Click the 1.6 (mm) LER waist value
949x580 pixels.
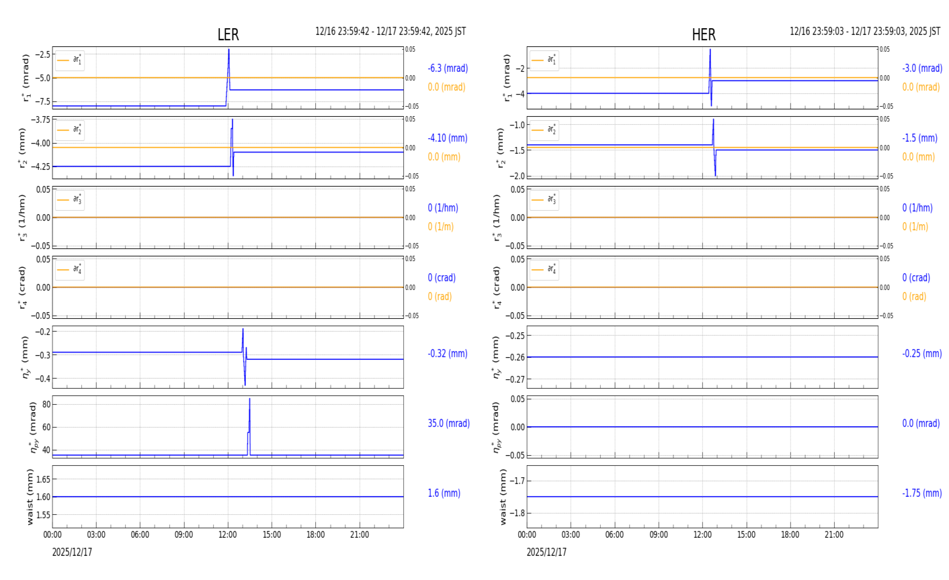point(444,493)
